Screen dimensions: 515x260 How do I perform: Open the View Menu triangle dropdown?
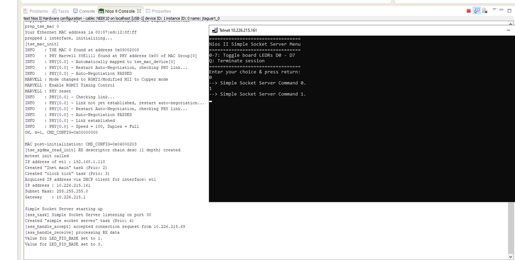click(494, 9)
